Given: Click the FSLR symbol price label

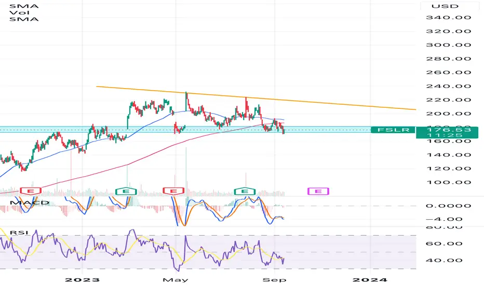Looking at the screenshot, I should click(x=393, y=130).
